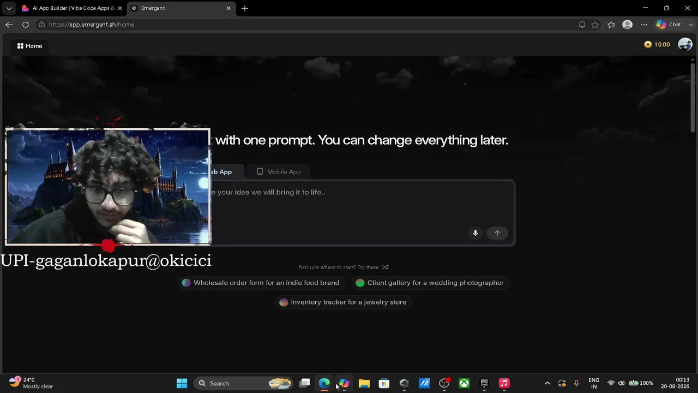
Task: Shuffle the suggested prompts
Action: point(386,267)
